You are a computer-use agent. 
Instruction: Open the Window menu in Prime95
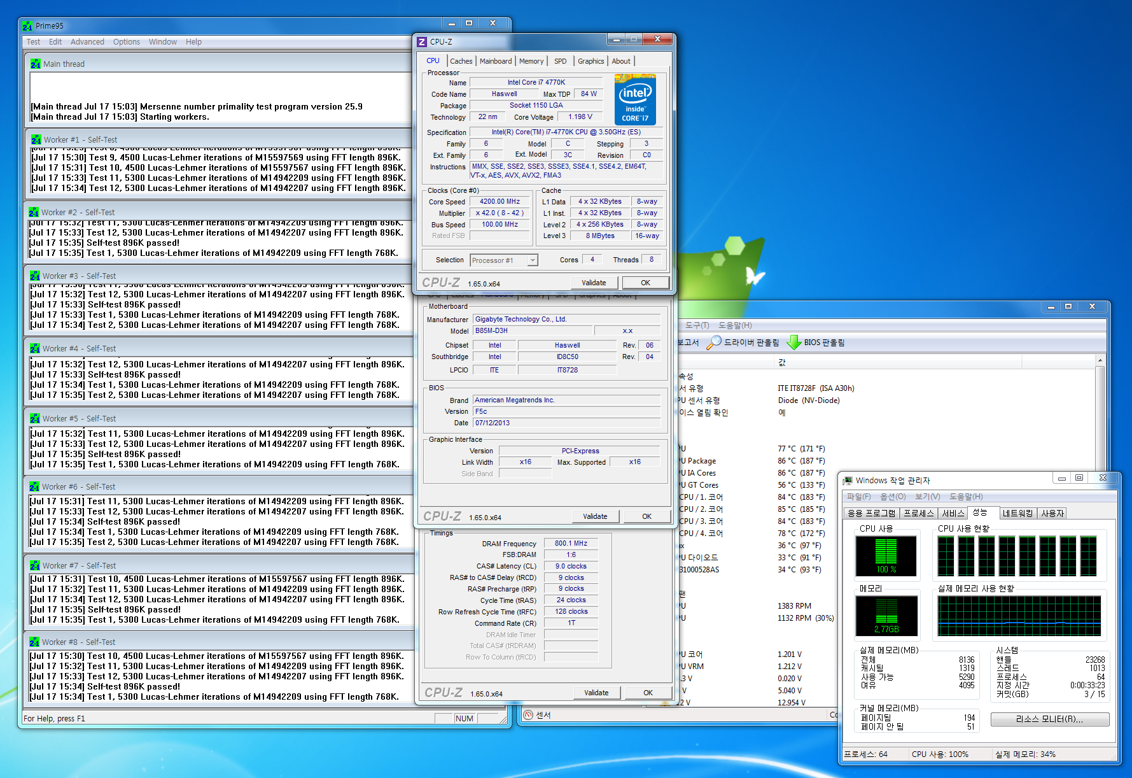coord(163,42)
